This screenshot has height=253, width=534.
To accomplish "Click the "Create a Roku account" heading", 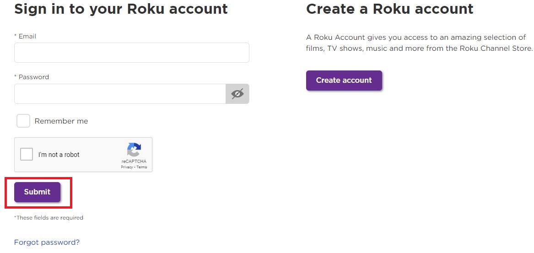I will (x=389, y=9).
